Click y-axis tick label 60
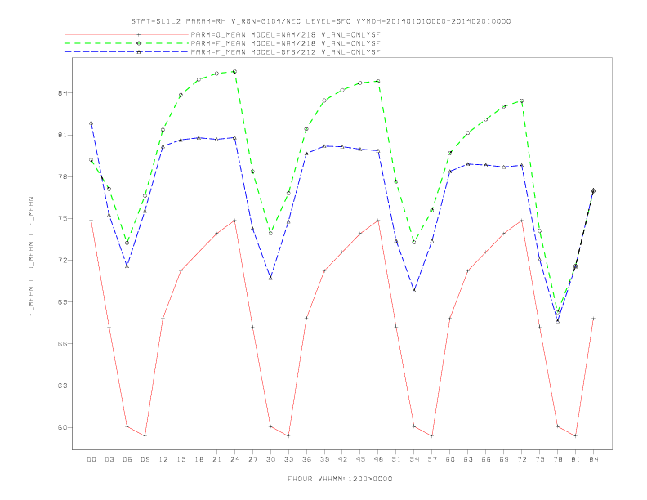This screenshot has height=500, width=647. click(63, 427)
